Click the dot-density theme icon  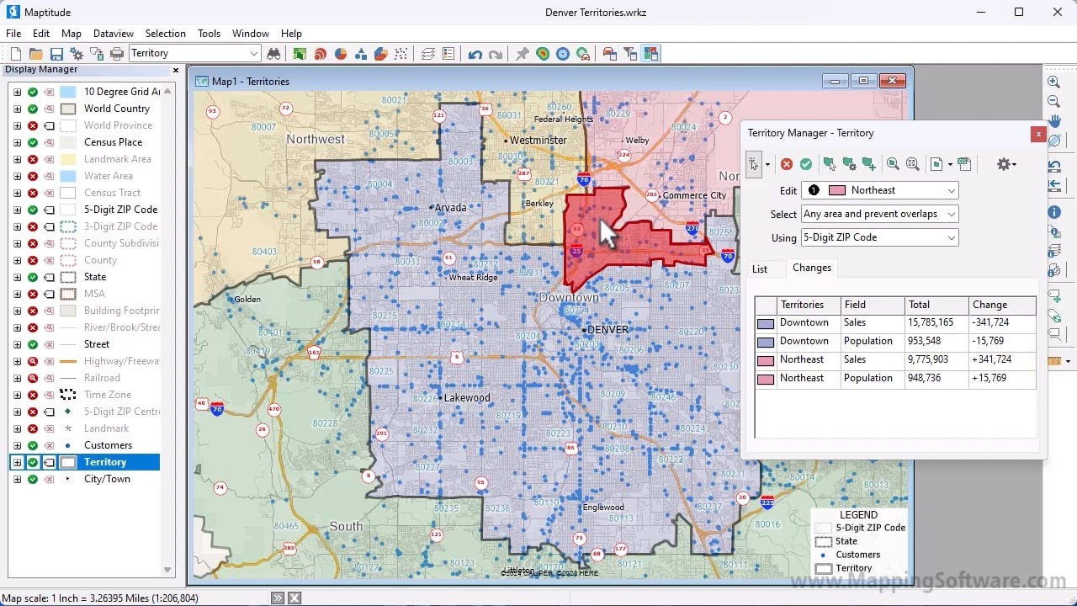click(x=401, y=54)
